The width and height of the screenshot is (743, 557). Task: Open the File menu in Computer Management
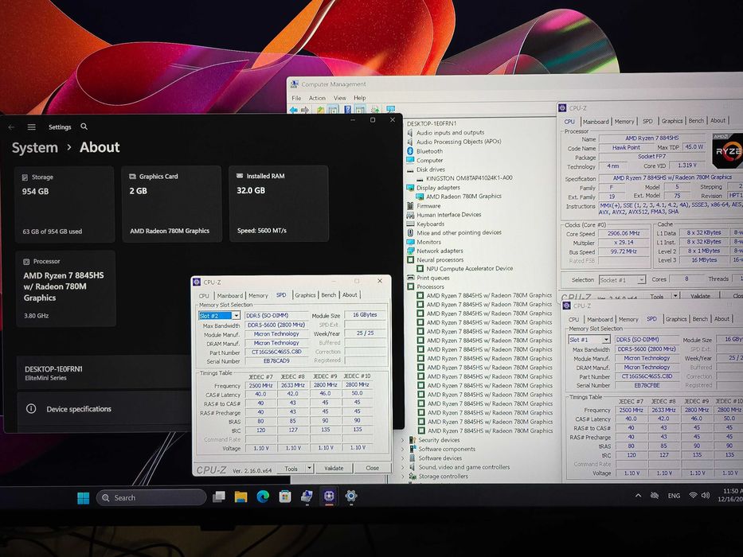coord(296,98)
